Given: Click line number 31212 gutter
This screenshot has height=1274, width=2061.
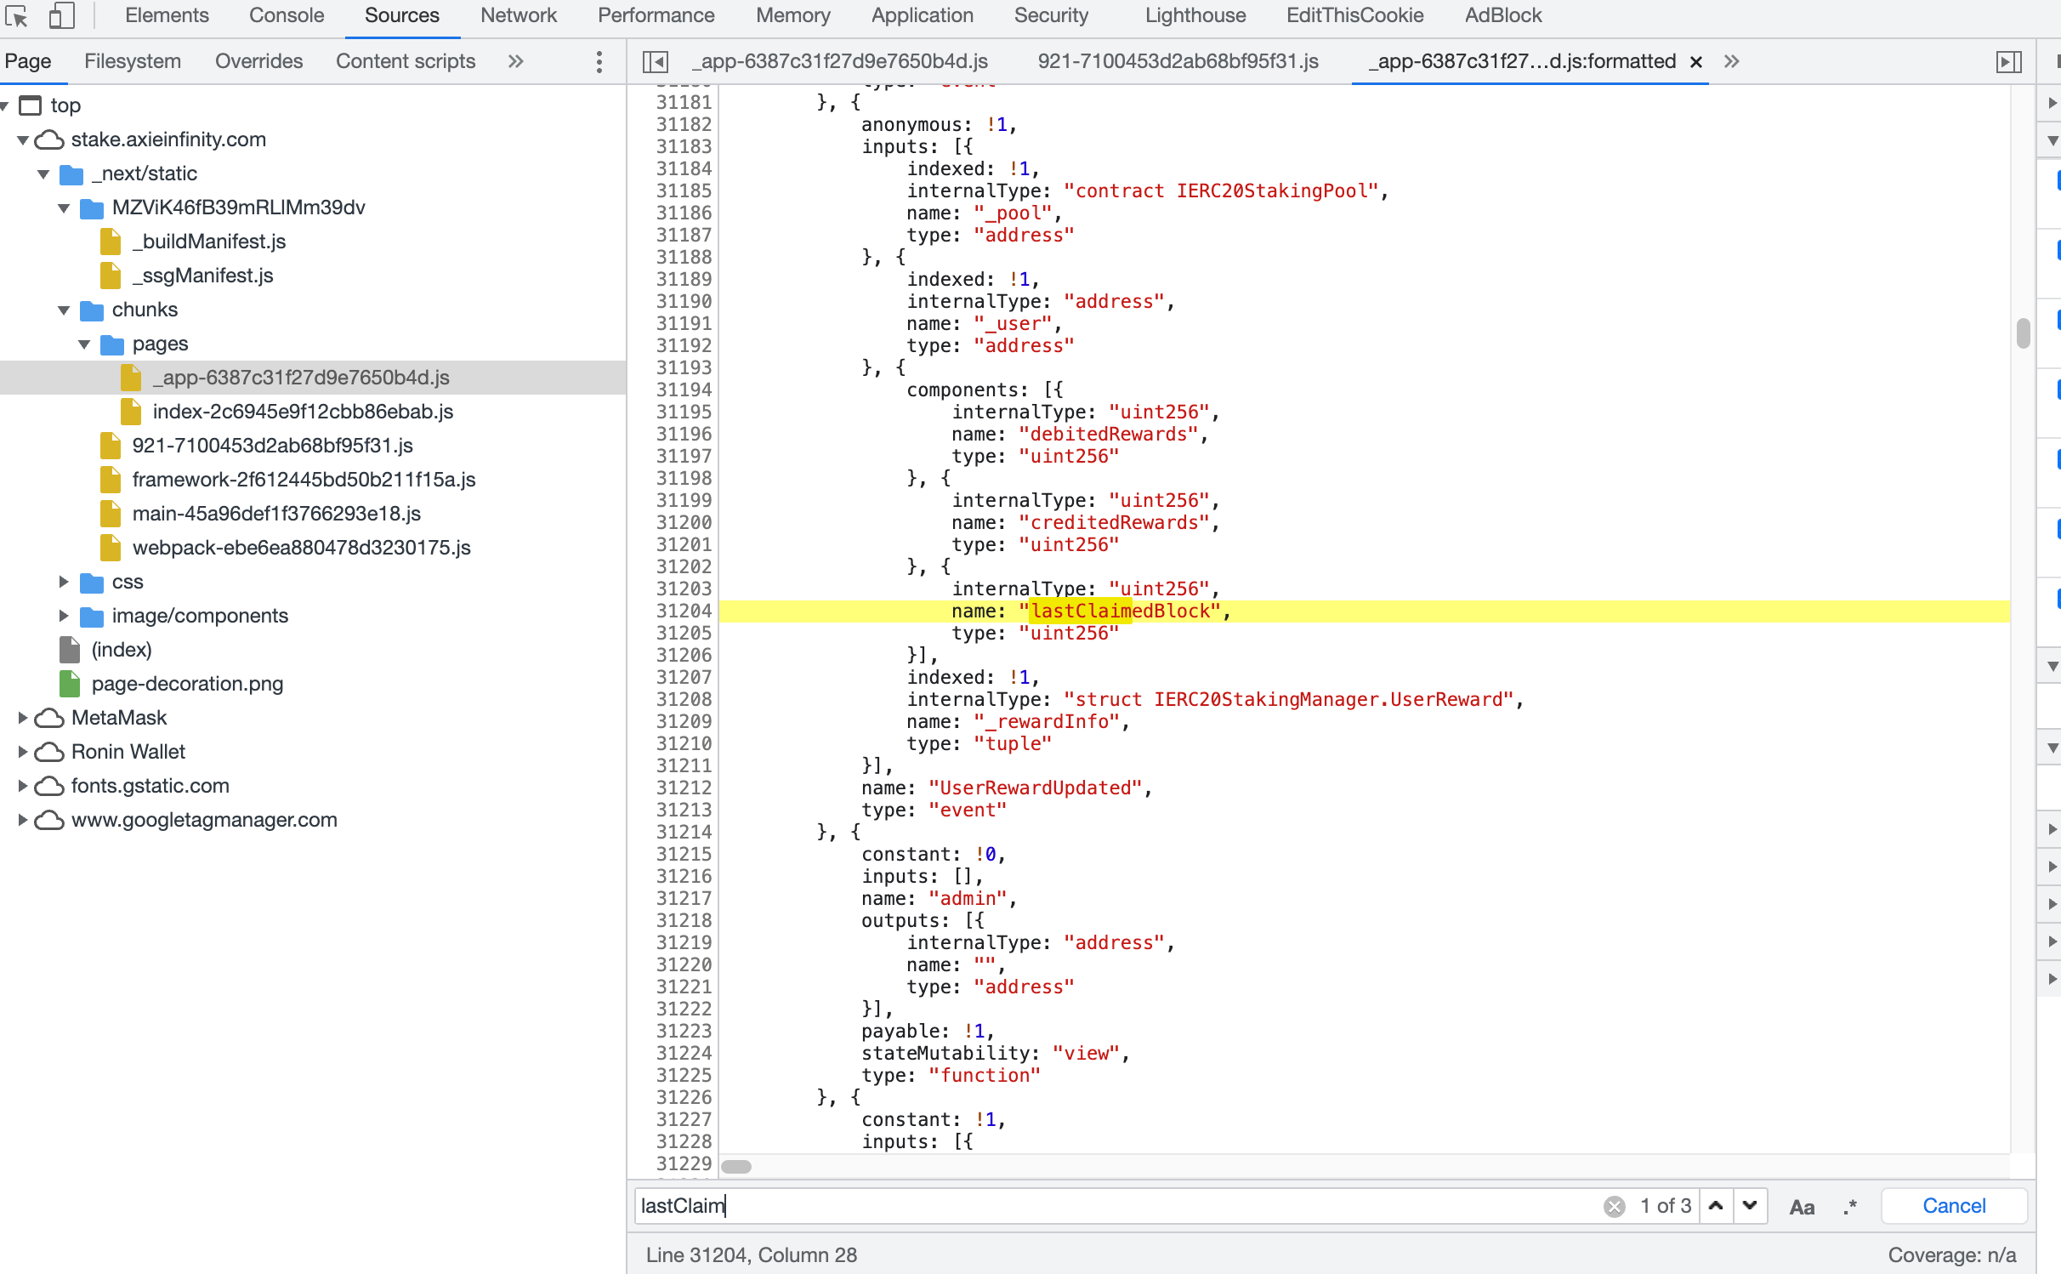Looking at the screenshot, I should 684,788.
